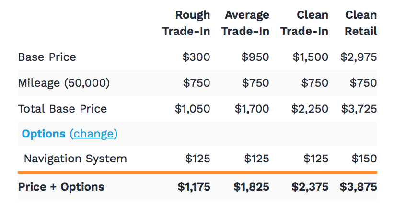Select the bold $3,875 final retail price
Screen dimensions: 394x205
point(358,187)
